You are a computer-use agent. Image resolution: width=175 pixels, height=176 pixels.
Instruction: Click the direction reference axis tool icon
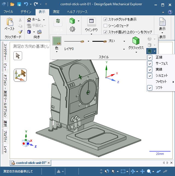point(20,75)
